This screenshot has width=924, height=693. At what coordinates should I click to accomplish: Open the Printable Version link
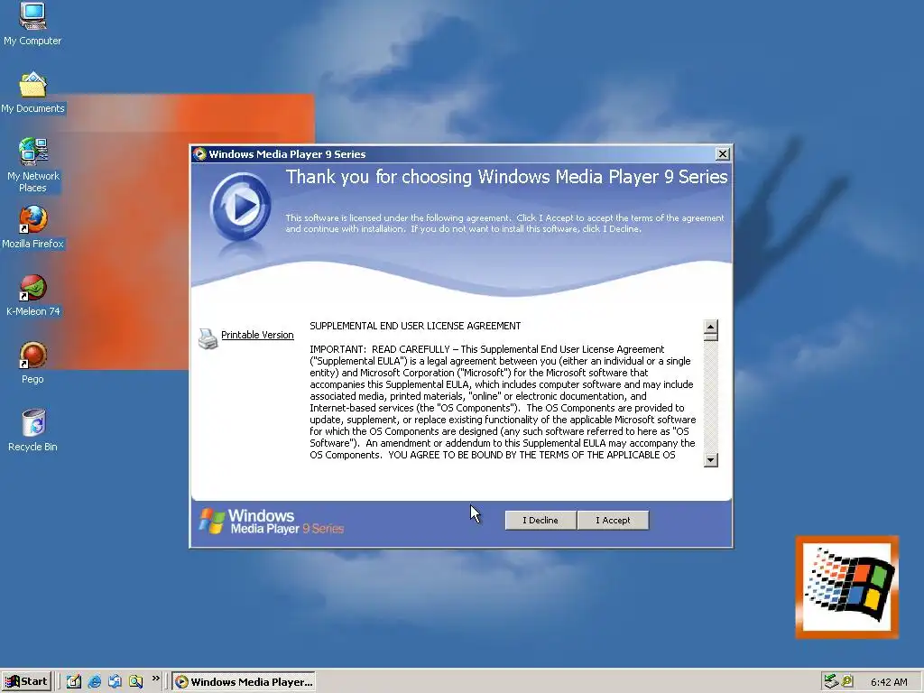coord(257,335)
